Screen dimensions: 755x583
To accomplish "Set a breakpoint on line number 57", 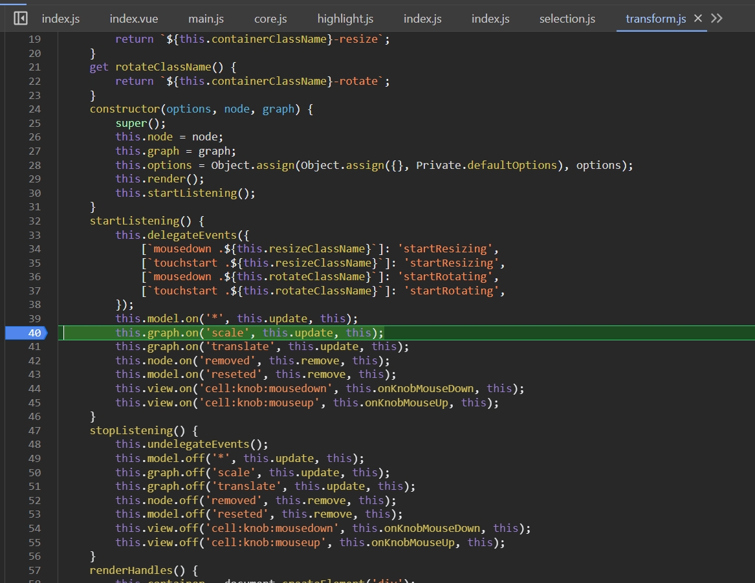I will click(34, 571).
